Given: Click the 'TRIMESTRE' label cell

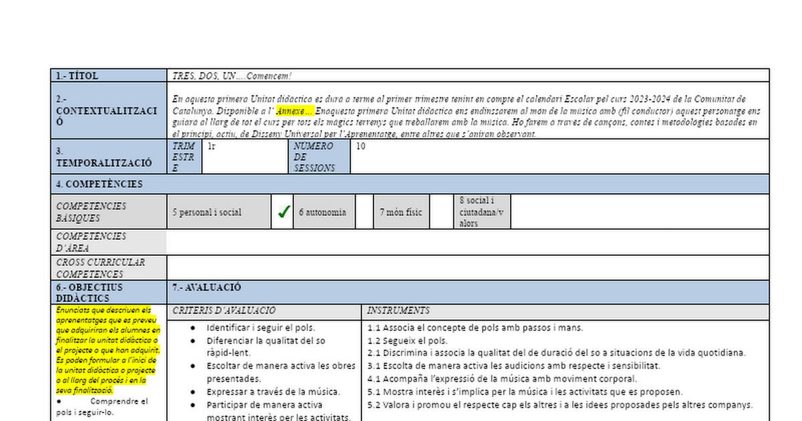Looking at the screenshot, I should pyautogui.click(x=184, y=156).
